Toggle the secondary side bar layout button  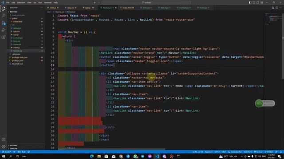click(x=258, y=3)
